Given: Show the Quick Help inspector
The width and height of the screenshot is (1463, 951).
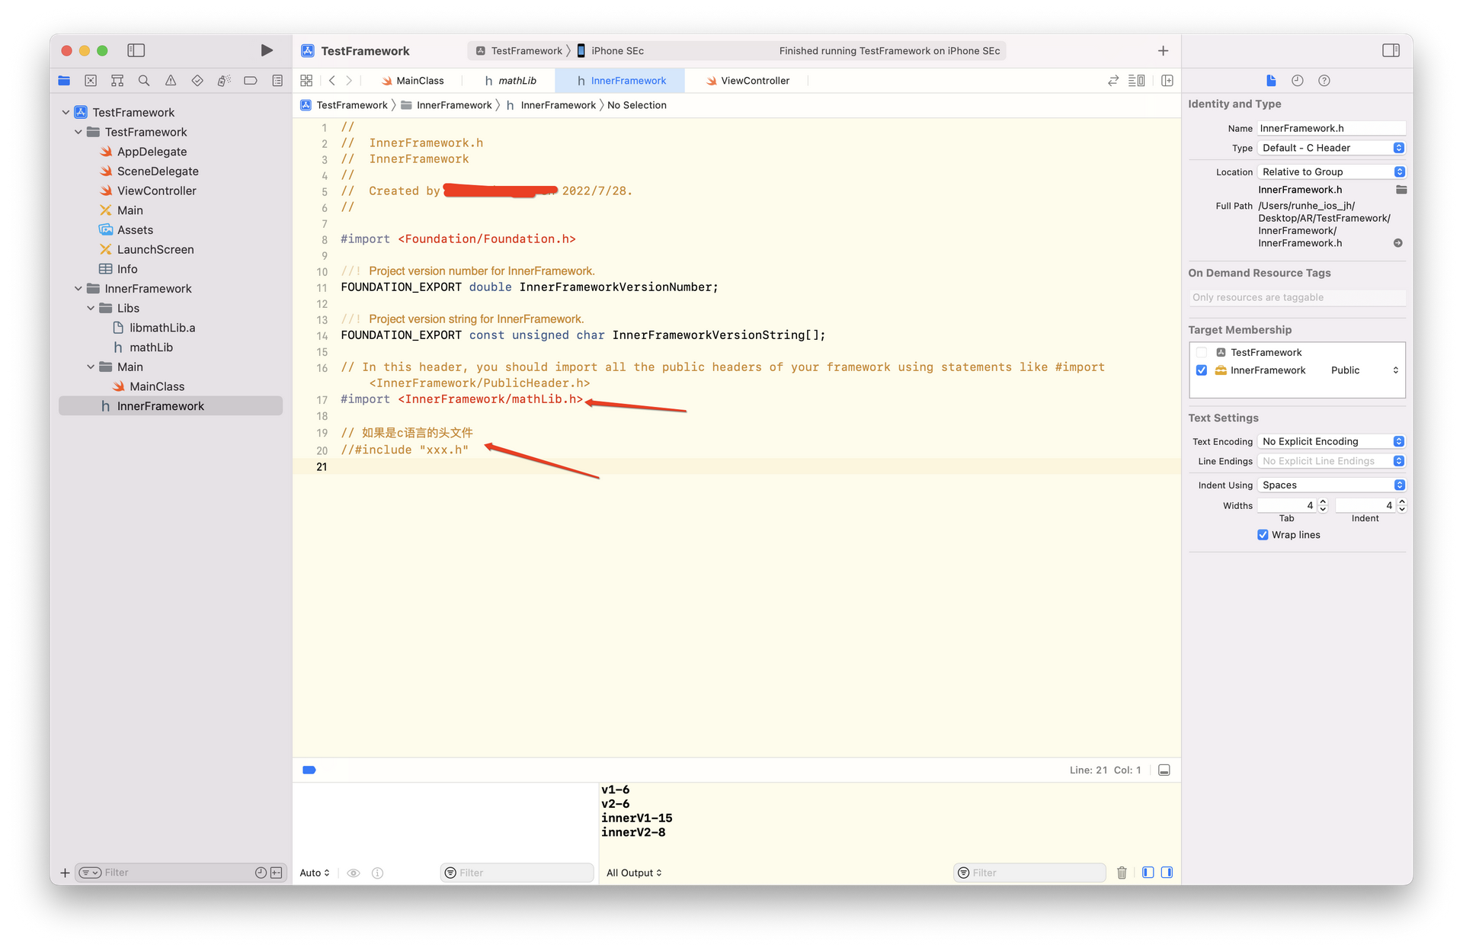Looking at the screenshot, I should 1324,81.
